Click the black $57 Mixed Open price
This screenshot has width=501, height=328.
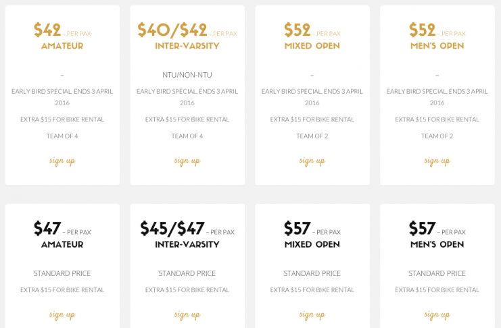(297, 228)
